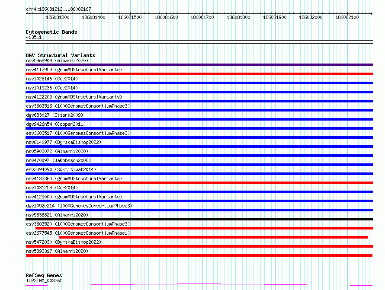Click the red nsv4132364 variant bar
The height and width of the screenshot is (290, 385).
199,183
